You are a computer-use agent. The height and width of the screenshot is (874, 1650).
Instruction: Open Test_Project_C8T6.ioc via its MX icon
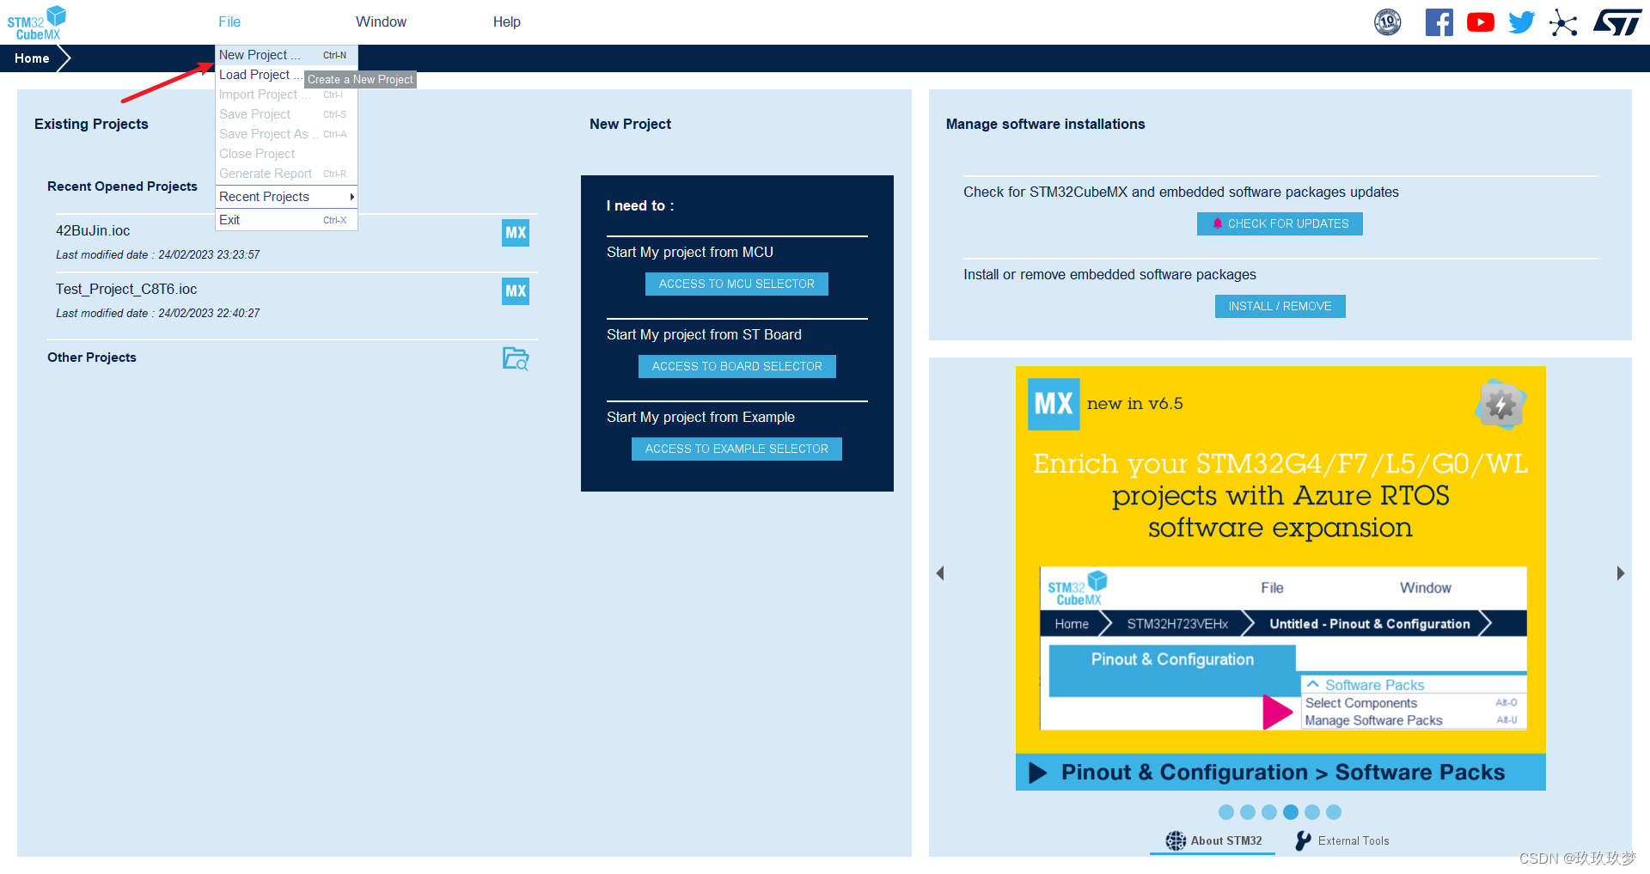(x=516, y=291)
